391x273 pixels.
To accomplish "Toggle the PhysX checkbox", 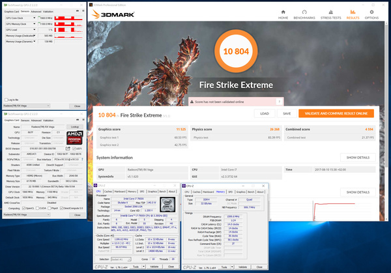I will [x=50, y=208].
